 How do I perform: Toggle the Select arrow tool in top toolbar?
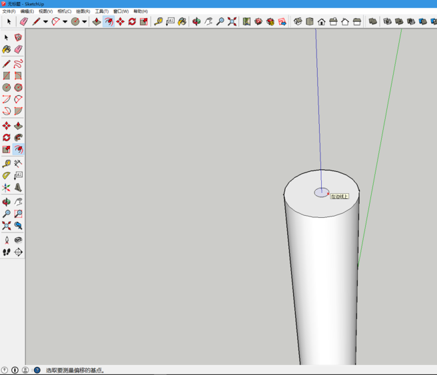(9, 22)
